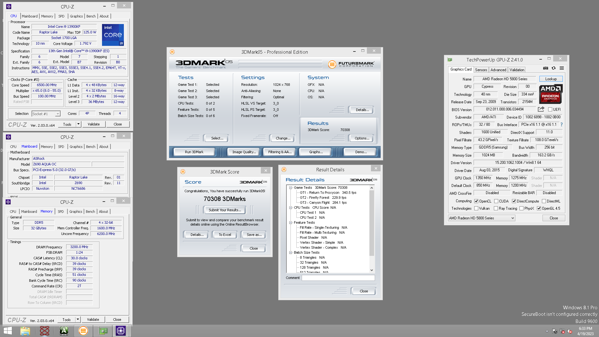Open Bench tab in top CPU-Z window
This screenshot has height=337, width=599.
tap(91, 16)
